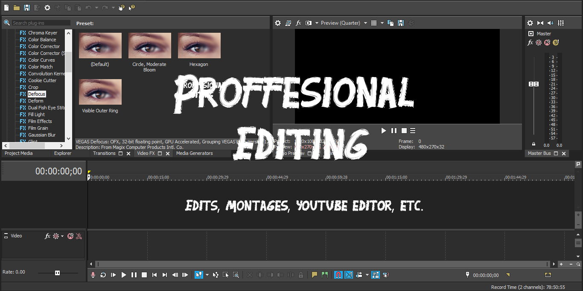This screenshot has height=291, width=583.
Task: Select the Hexagon Defocus preset thumbnail
Action: (x=198, y=45)
